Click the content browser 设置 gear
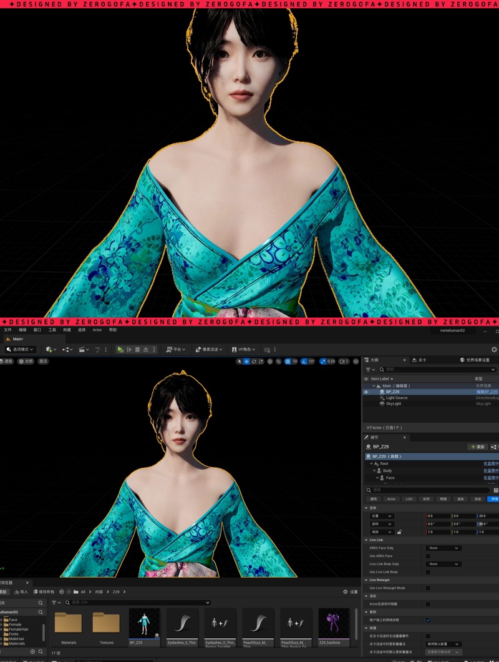Viewport: 499px width, 662px height. [346, 591]
